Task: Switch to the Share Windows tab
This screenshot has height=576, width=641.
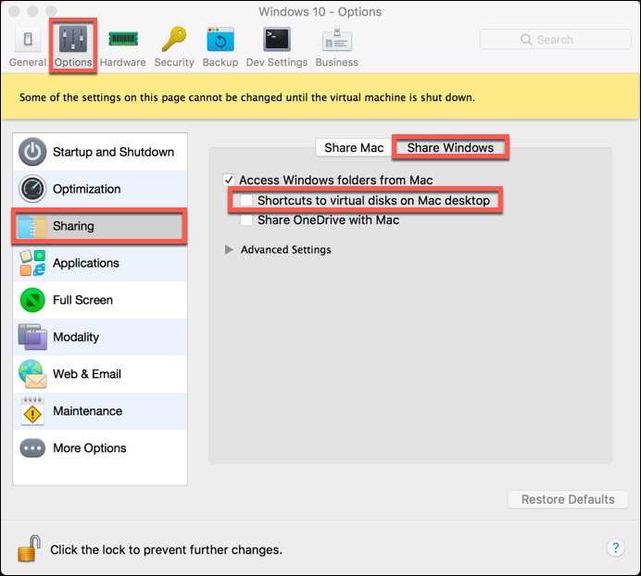Action: pyautogui.click(x=450, y=147)
